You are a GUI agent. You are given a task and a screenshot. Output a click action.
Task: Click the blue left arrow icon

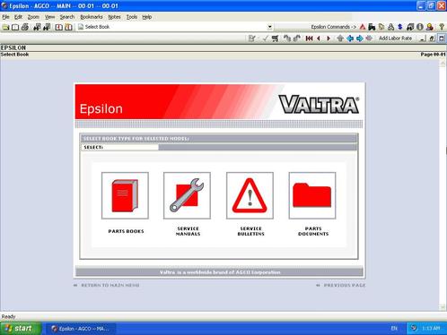350,39
